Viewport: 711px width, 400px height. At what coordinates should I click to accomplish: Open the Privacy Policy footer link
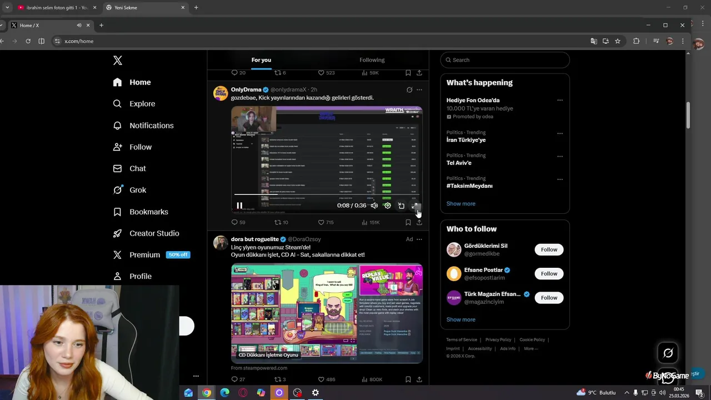point(498,340)
